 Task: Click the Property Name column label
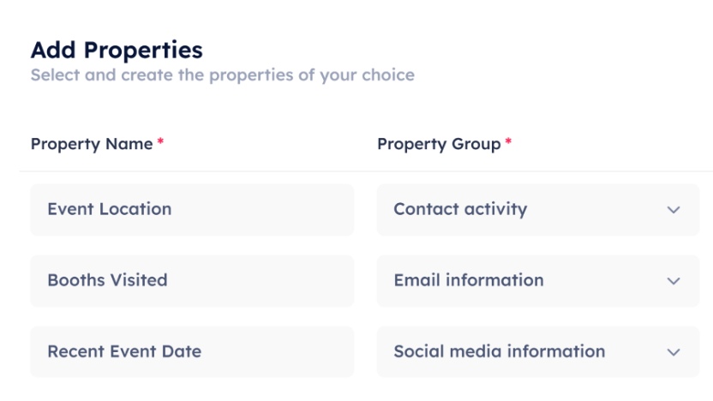coord(92,144)
